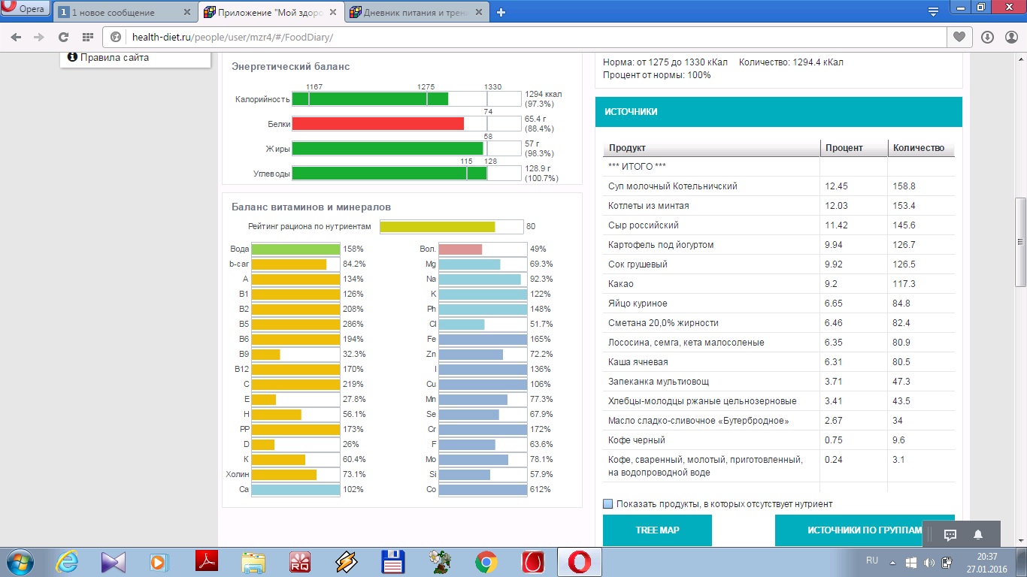Expand hidden system tray icons arrow
This screenshot has height=577, width=1027.
[892, 562]
